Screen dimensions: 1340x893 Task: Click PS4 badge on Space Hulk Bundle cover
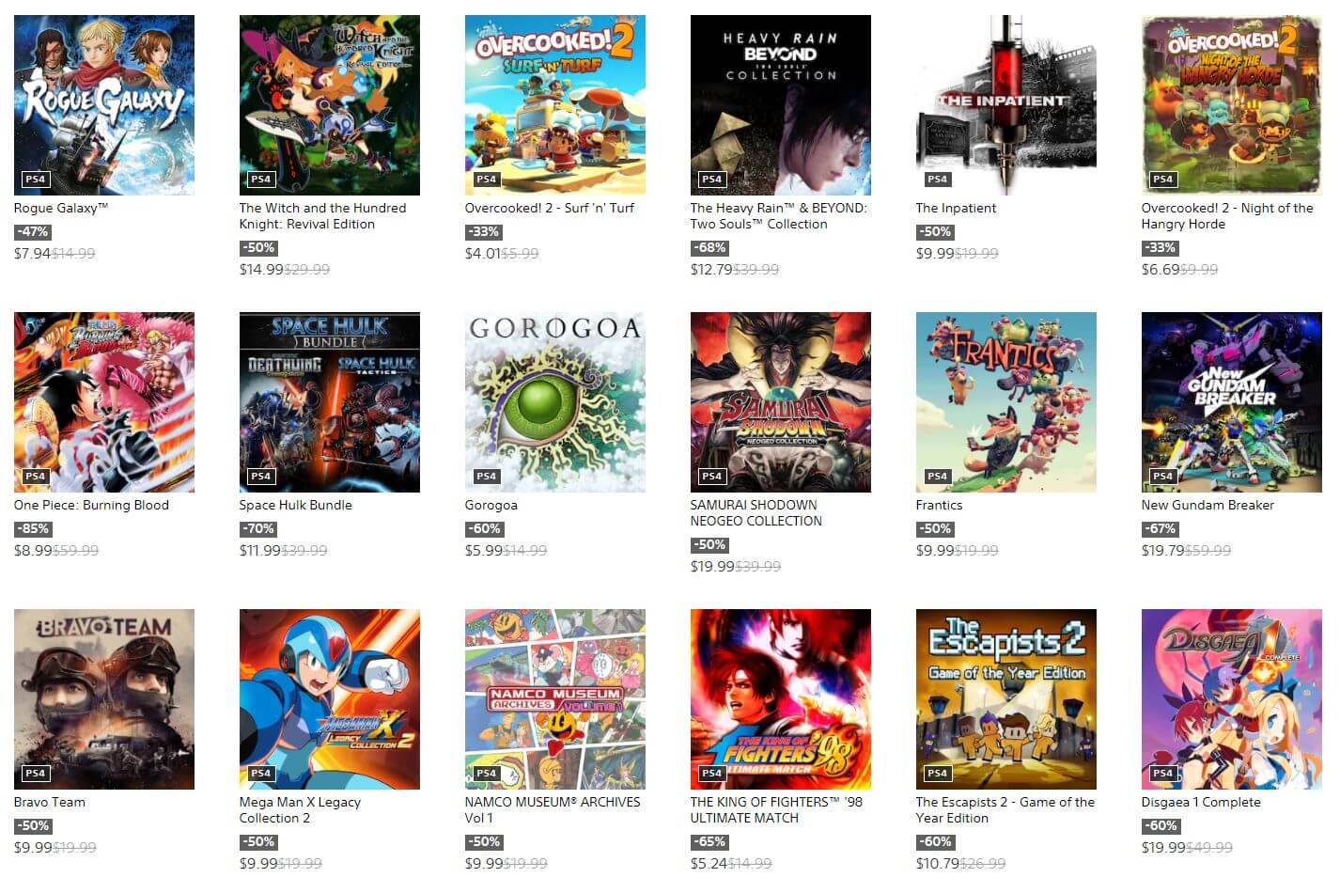(x=260, y=477)
